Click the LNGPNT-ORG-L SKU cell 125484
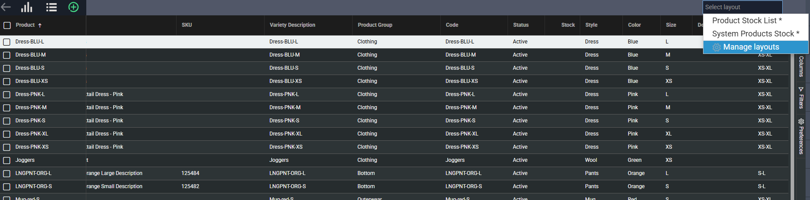Screen dimensions: 810x200 click(x=190, y=173)
